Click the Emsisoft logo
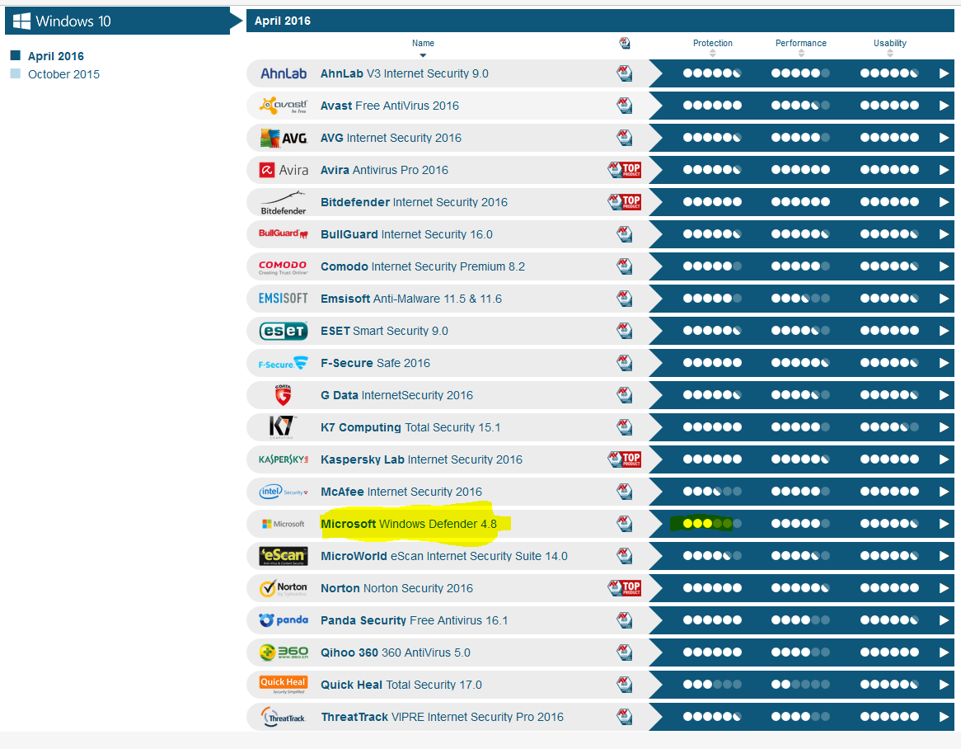The image size is (961, 749). point(284,299)
